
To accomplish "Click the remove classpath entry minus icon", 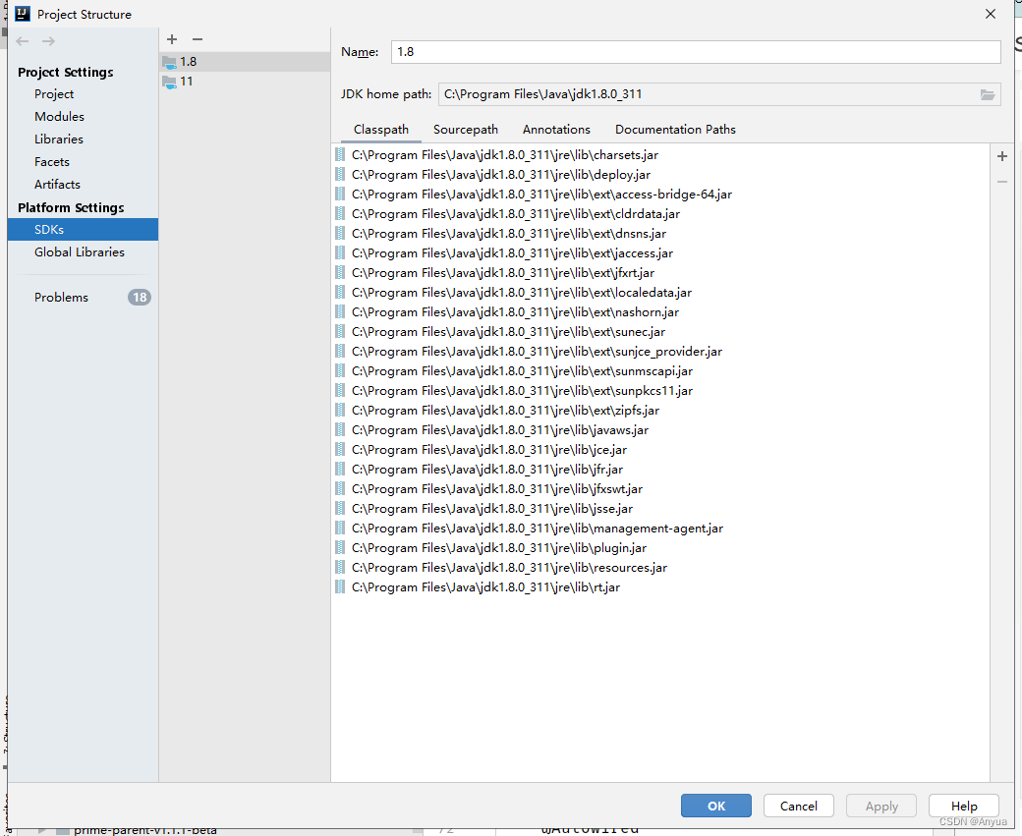I will tap(1001, 181).
